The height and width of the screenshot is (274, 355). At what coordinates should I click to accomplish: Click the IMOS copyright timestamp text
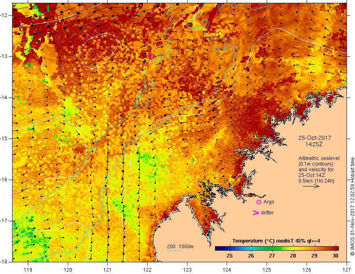click(x=352, y=207)
